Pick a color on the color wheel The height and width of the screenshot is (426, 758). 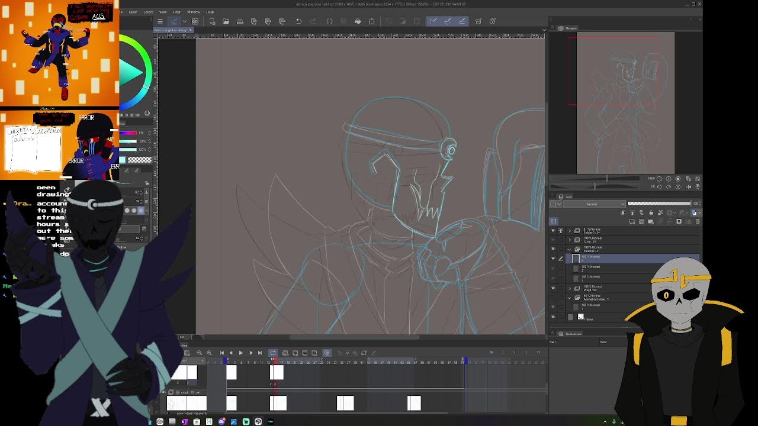pos(135,73)
